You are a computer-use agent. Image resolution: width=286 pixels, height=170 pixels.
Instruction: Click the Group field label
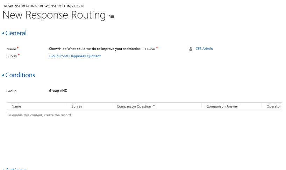coord(12,91)
